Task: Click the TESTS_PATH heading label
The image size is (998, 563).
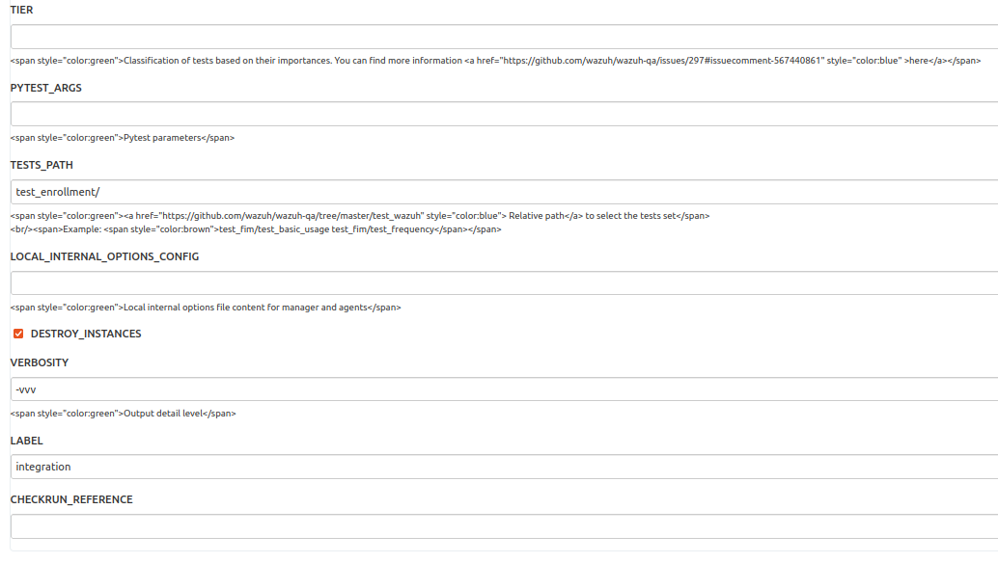Action: tap(43, 165)
